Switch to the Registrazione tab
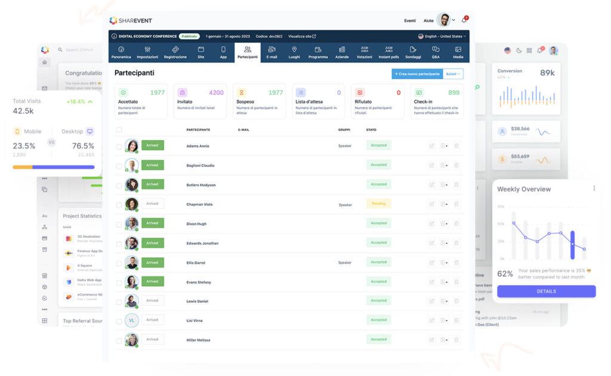 (x=175, y=52)
